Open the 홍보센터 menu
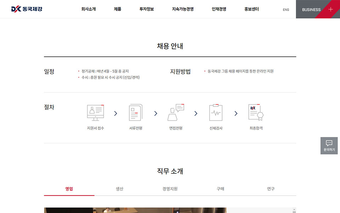Screen dimensions: 340x213 pyautogui.click(x=251, y=9)
